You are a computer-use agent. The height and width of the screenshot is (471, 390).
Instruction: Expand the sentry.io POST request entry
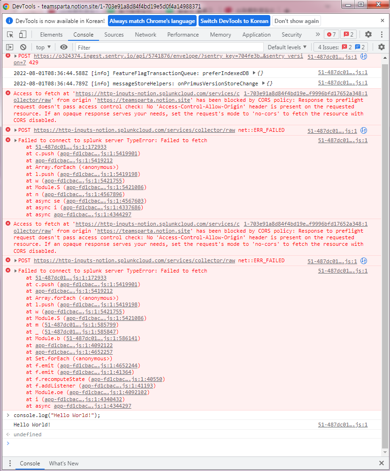(x=15, y=56)
